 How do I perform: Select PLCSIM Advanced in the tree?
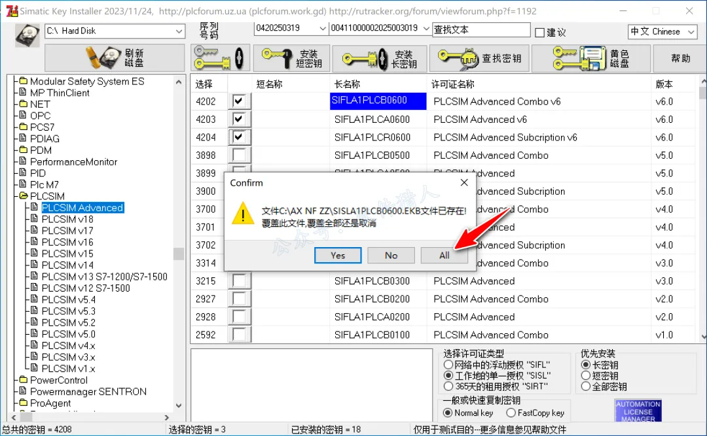pos(82,208)
